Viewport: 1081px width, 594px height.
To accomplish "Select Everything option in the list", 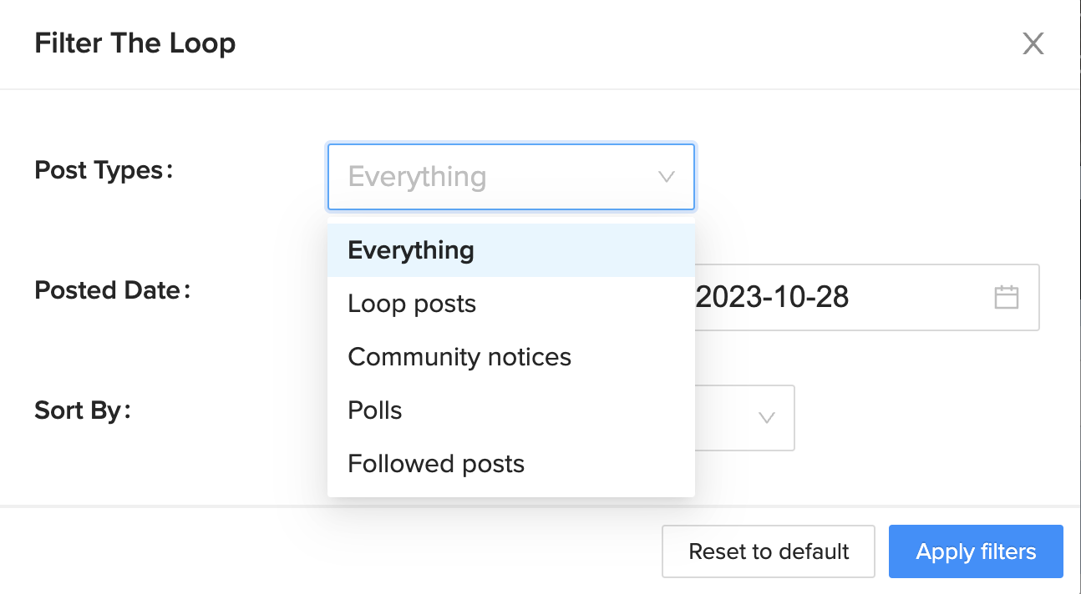I will 510,250.
